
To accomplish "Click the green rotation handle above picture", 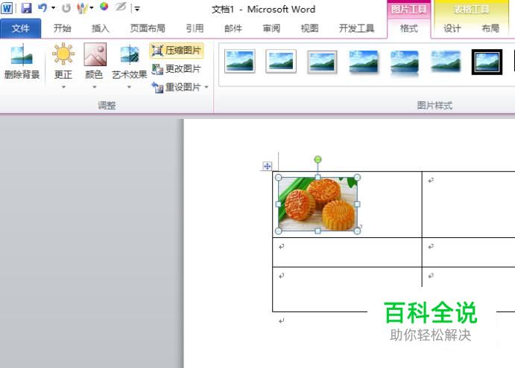I will 317,160.
